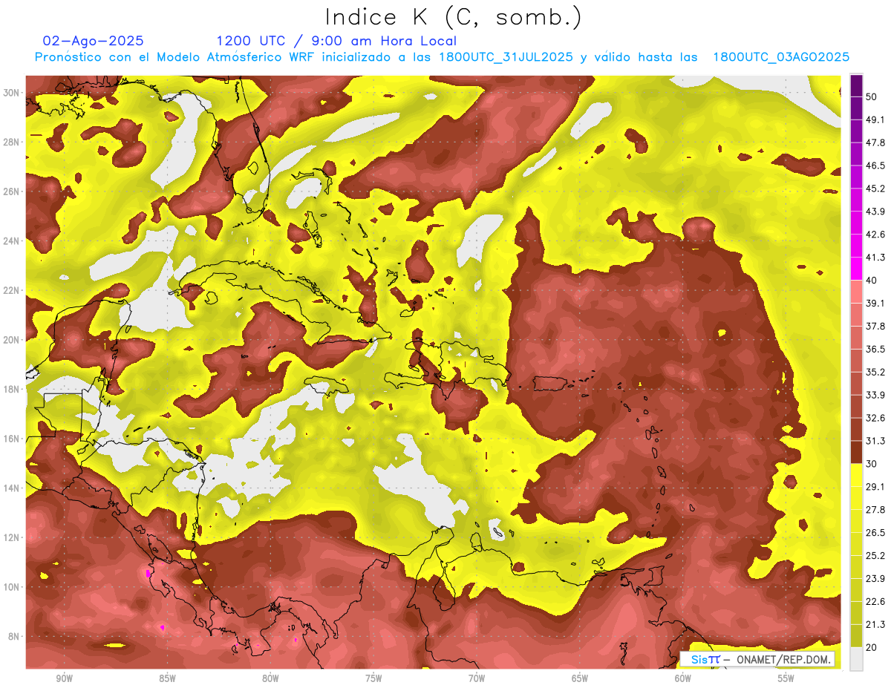This screenshot has height=688, width=891.
Task: Click the "75W" longitude axis label
Action: 373,678
